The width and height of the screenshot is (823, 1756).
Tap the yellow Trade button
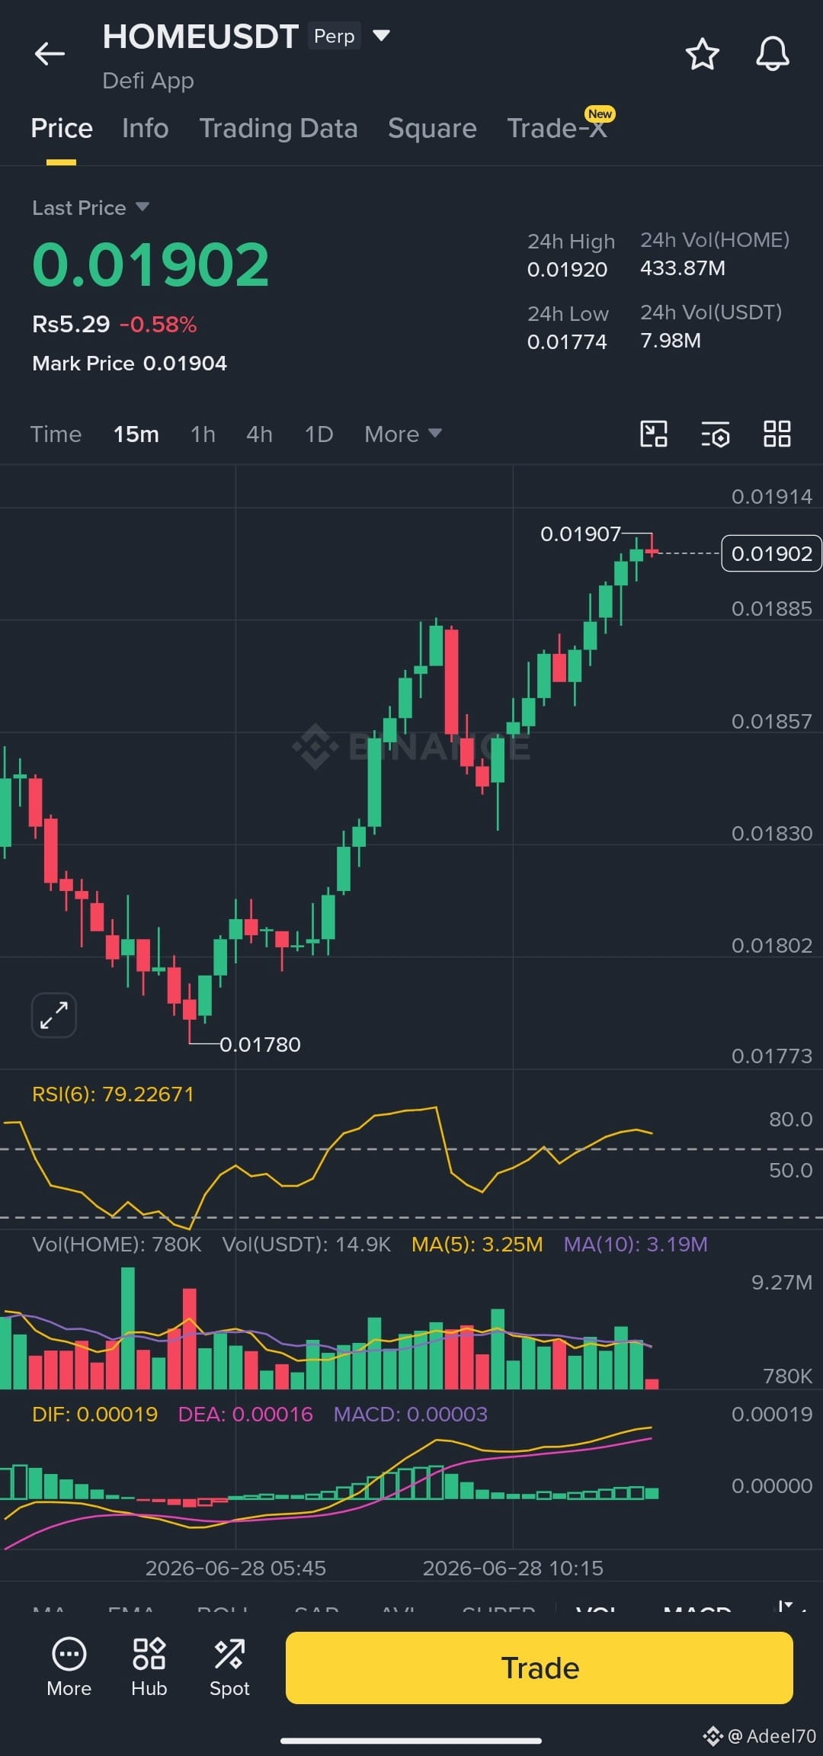coord(540,1668)
